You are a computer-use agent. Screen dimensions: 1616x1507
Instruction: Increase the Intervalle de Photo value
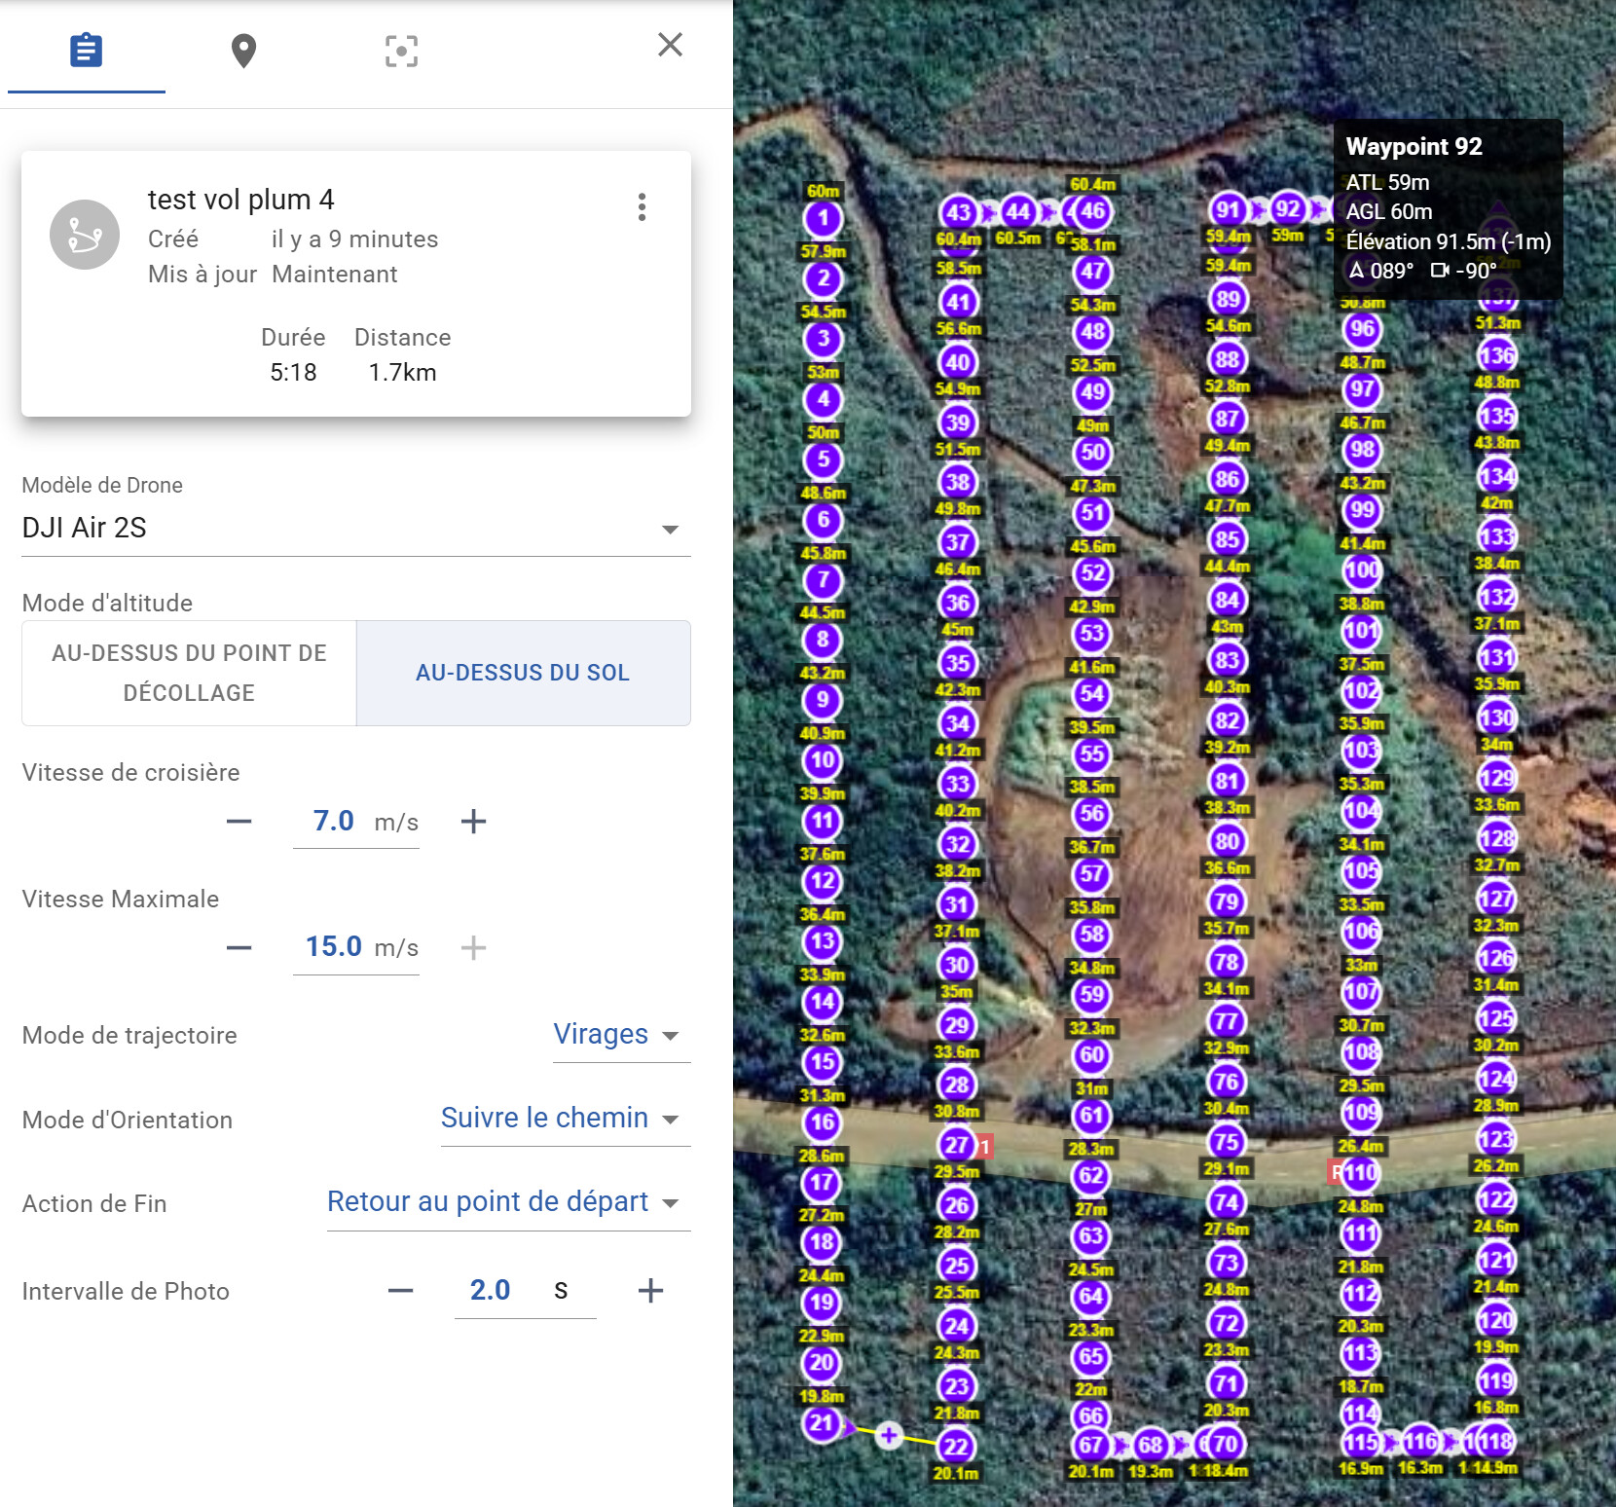pos(650,1291)
